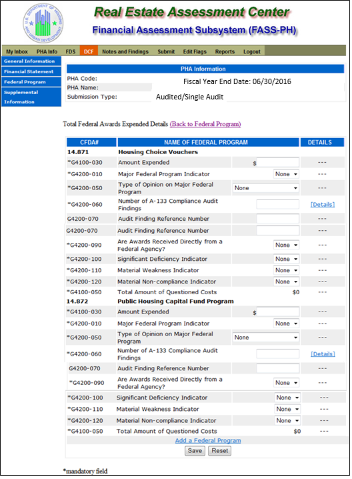This screenshot has width=352, height=479.
Task: Click second Audit Finding Reference Number field under 14.871
Action: (277, 231)
